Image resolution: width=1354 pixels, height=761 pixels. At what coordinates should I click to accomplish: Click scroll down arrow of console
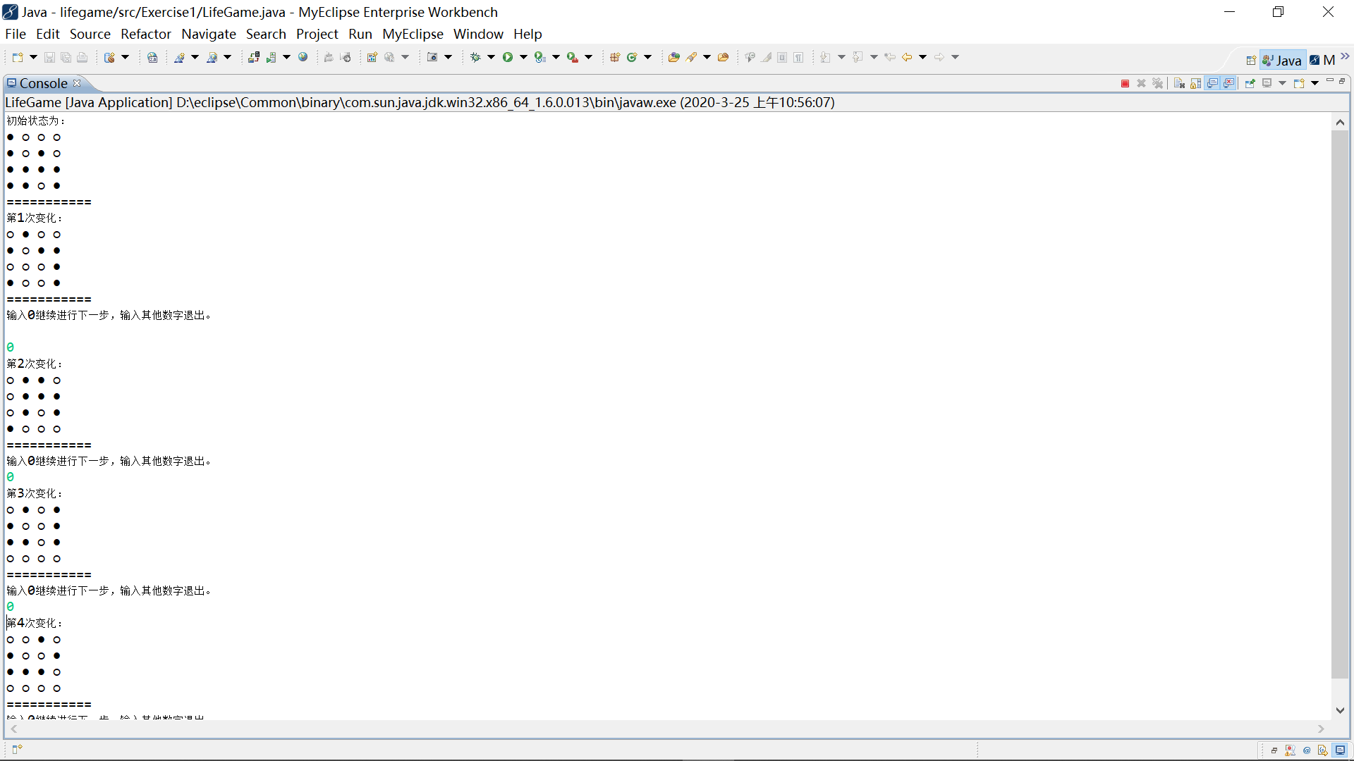[x=1340, y=710]
